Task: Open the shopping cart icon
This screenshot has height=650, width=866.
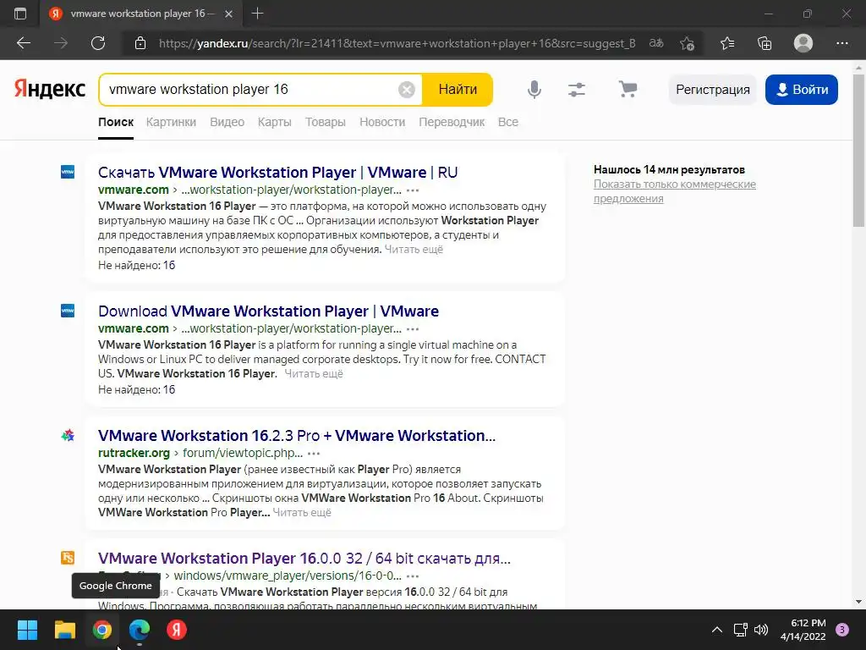Action: [x=628, y=89]
